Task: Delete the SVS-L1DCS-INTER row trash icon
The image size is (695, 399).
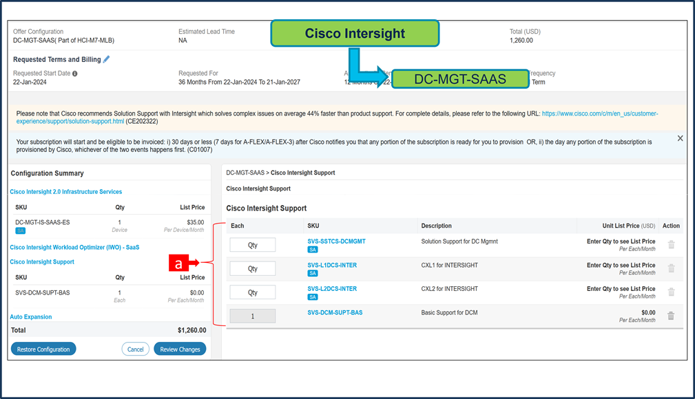Action: pos(671,268)
